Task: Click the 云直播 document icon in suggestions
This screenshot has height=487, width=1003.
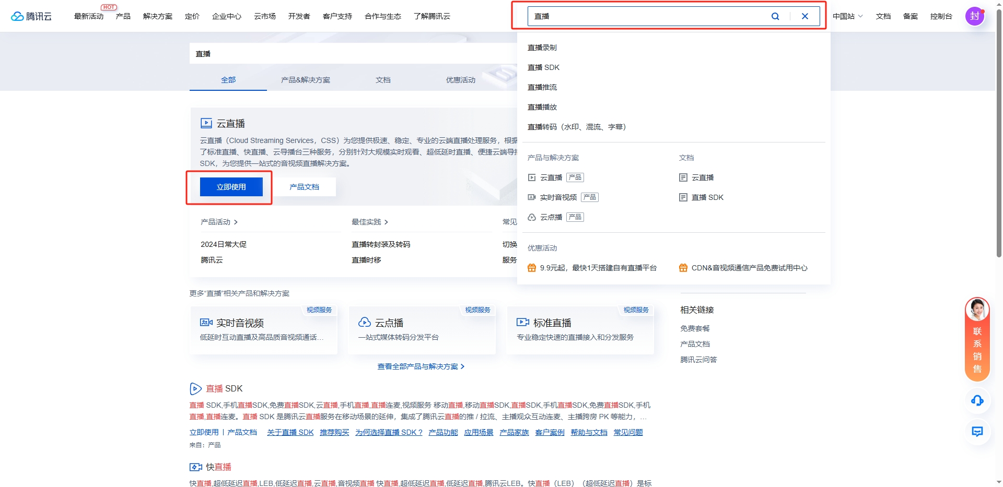Action: pos(683,177)
